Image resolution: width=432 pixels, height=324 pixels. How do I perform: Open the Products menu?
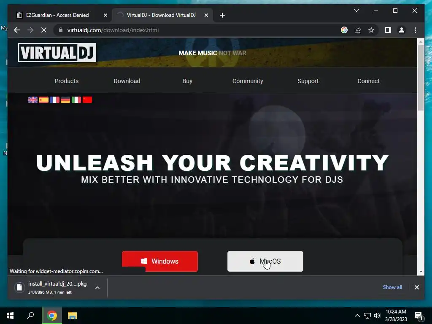pyautogui.click(x=66, y=81)
